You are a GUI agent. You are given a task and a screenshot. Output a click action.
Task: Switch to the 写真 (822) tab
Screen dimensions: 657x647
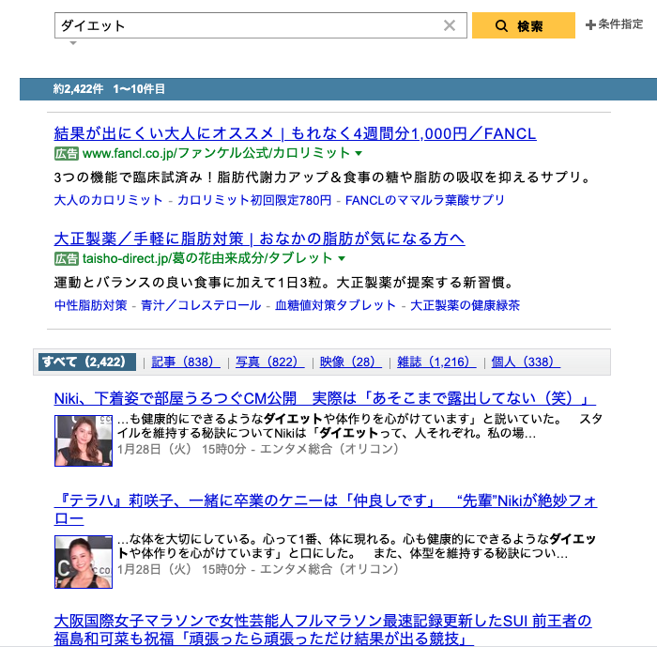(x=269, y=362)
